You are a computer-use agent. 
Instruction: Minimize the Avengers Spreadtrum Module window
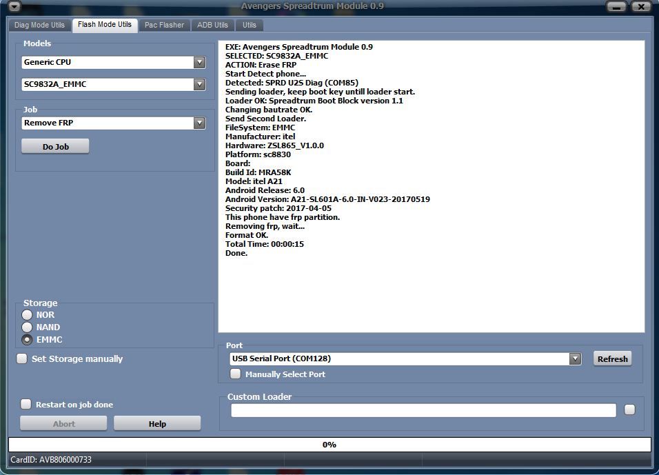[616, 6]
